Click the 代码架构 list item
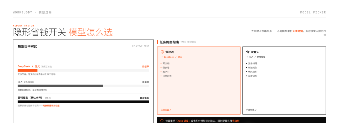 (252, 72)
